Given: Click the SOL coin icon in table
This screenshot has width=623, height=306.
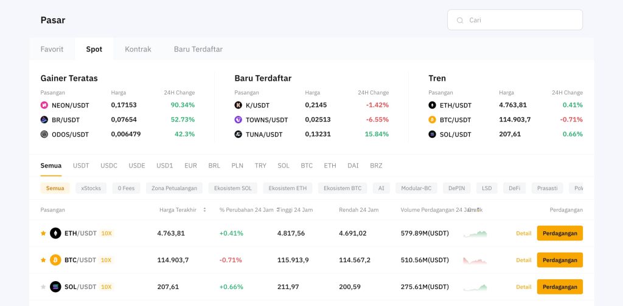Looking at the screenshot, I should tap(55, 287).
